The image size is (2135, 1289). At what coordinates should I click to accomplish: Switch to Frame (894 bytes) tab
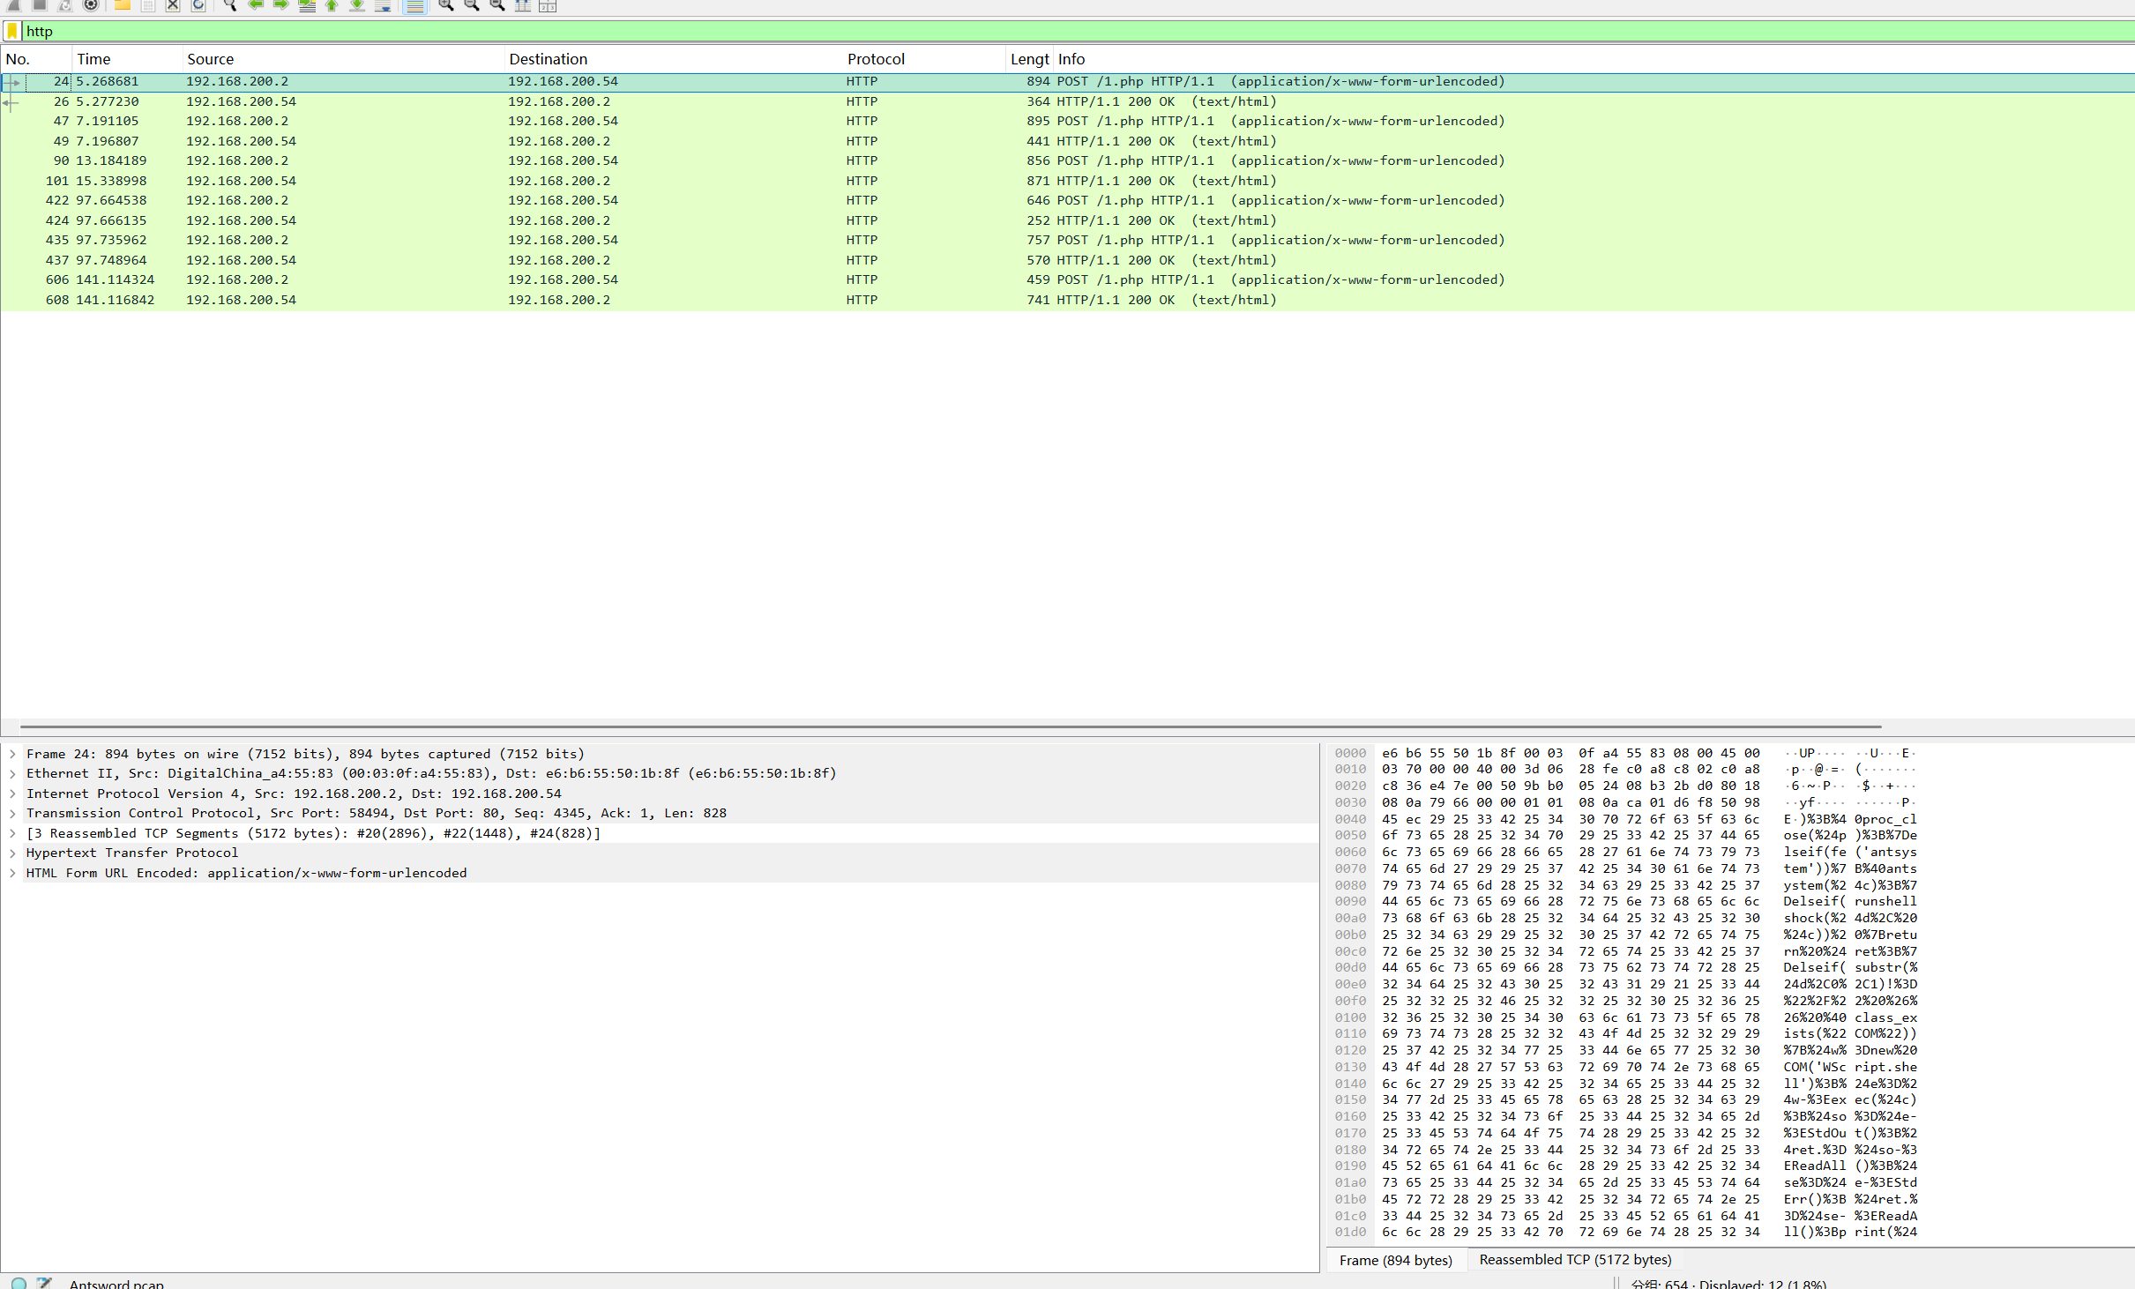(x=1395, y=1261)
